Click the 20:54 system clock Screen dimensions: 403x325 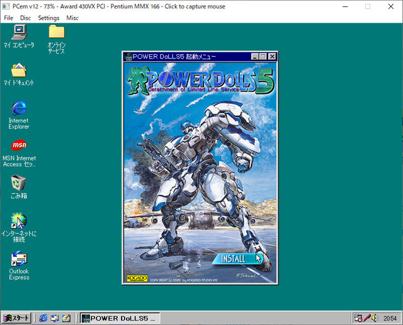click(x=390, y=318)
